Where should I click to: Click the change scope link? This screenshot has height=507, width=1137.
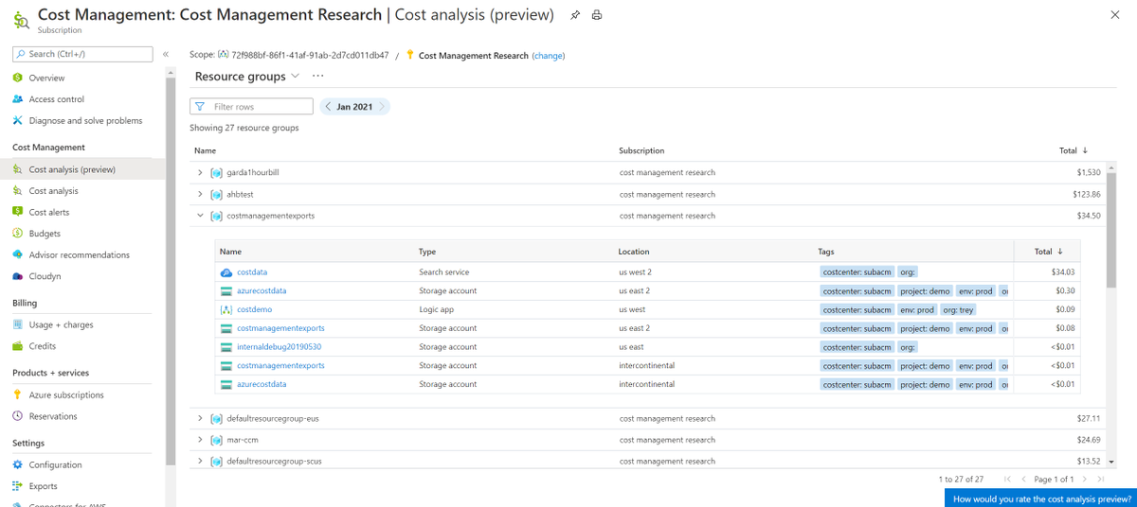[549, 56]
